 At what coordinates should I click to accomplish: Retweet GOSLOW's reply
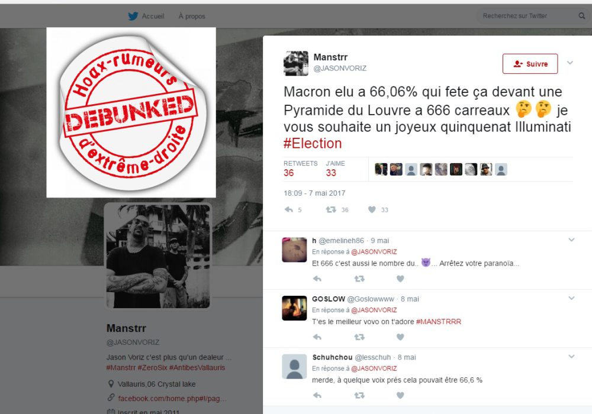[359, 337]
